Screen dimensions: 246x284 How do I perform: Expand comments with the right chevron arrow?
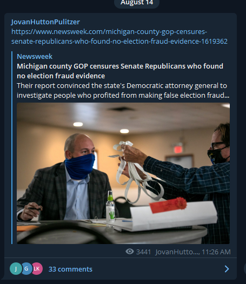tap(227, 269)
